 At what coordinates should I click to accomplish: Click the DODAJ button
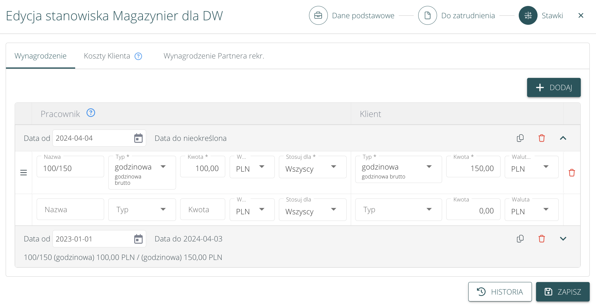click(553, 87)
